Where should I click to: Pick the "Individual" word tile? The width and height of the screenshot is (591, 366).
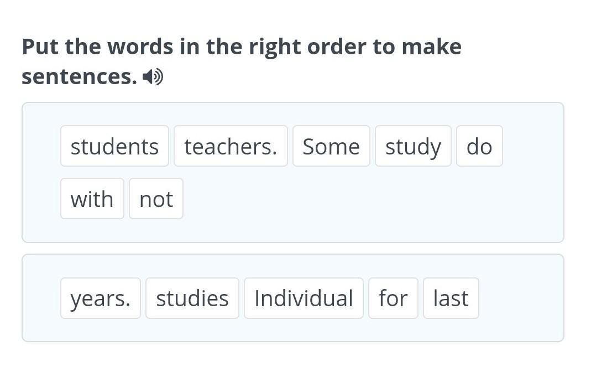tap(304, 298)
